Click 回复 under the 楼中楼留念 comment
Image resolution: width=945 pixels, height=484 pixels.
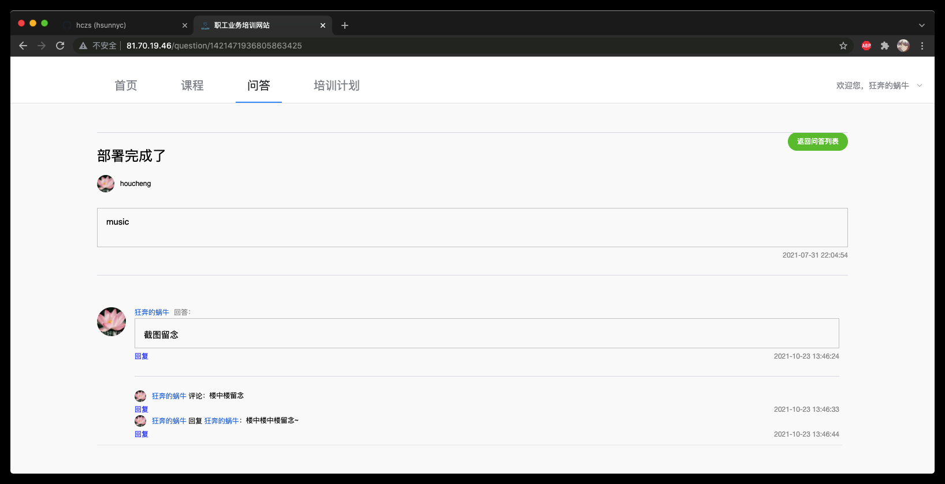click(142, 409)
